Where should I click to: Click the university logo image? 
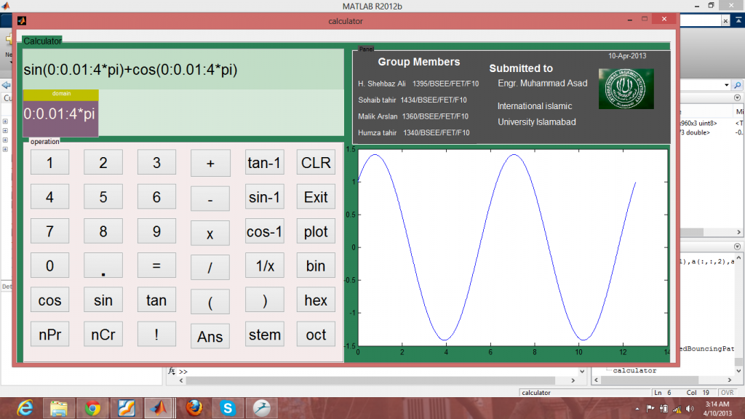626,89
